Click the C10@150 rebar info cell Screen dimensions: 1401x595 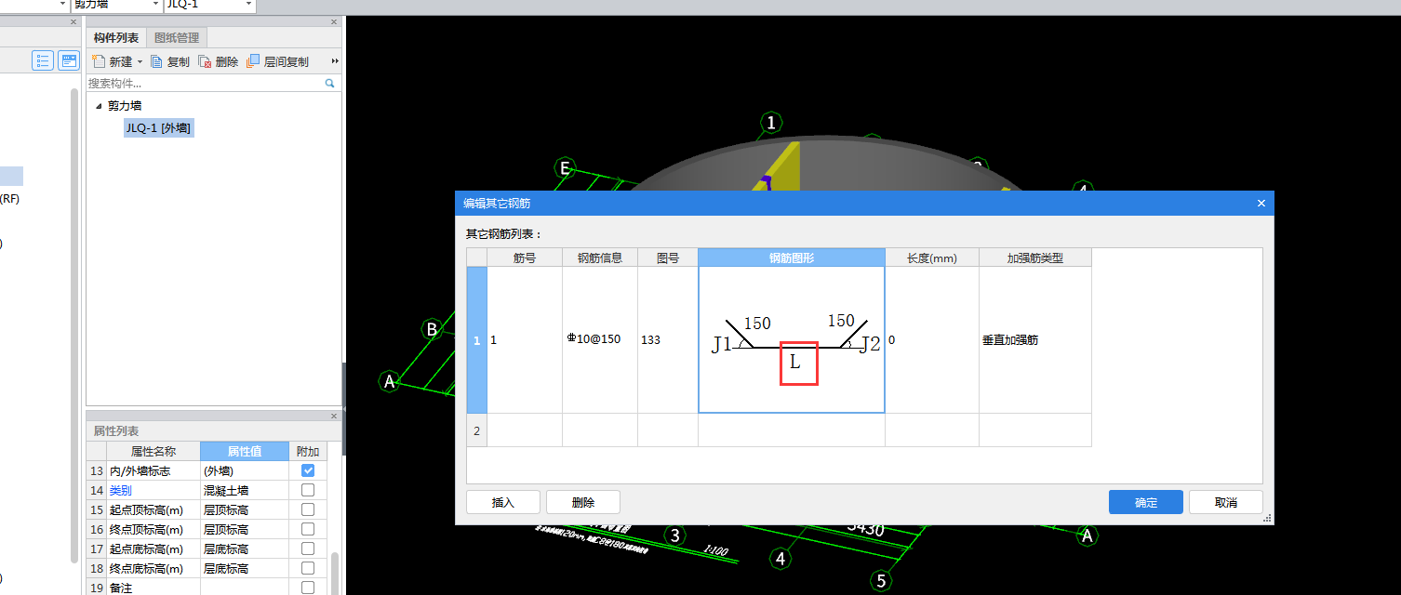click(x=600, y=339)
